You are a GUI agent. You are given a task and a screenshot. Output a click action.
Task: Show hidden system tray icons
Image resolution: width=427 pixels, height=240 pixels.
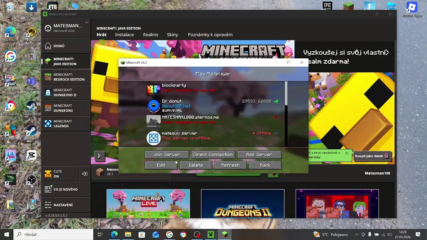pos(356,235)
